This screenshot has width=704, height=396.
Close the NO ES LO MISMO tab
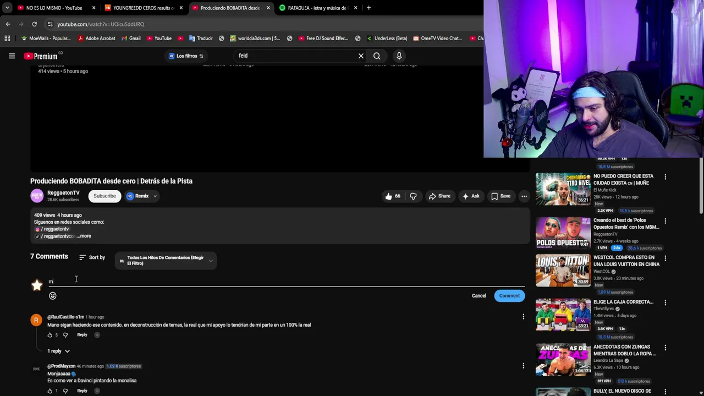pos(94,8)
